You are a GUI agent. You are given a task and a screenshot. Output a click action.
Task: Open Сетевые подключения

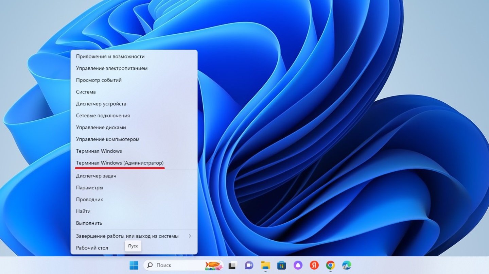pos(134,116)
